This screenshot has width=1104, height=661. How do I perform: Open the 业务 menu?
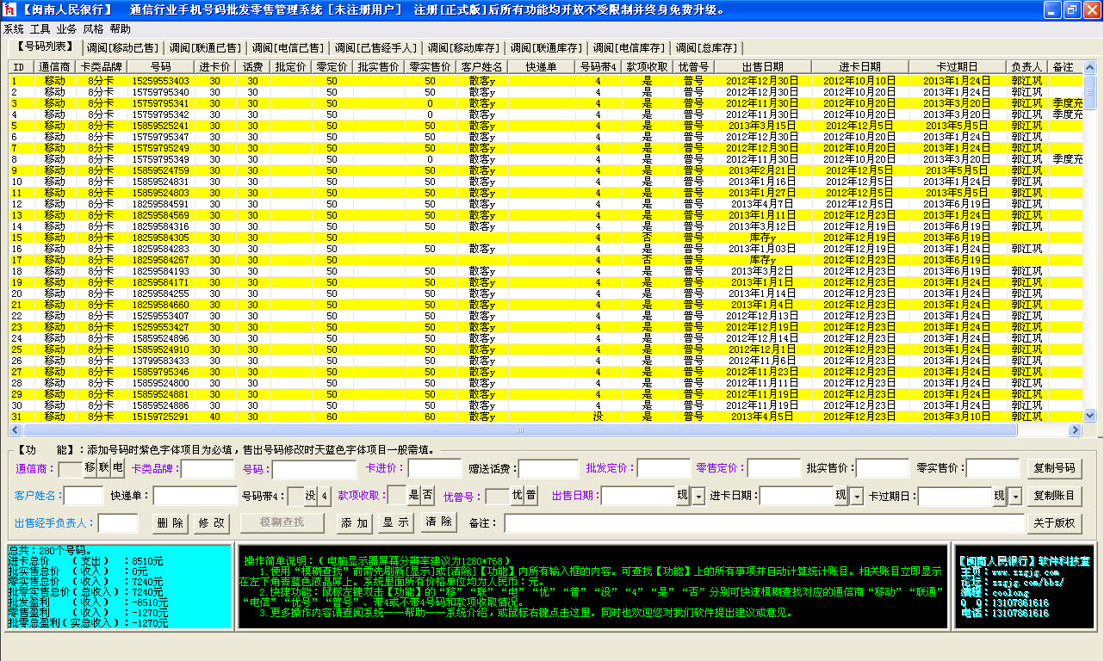coord(67,29)
